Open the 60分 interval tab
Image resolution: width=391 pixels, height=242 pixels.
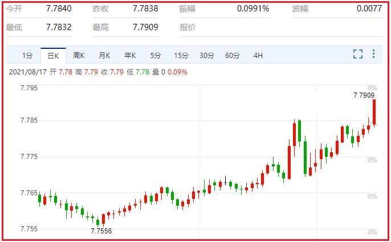(233, 56)
